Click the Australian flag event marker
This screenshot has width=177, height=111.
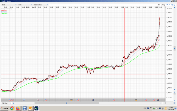click(x=93, y=100)
